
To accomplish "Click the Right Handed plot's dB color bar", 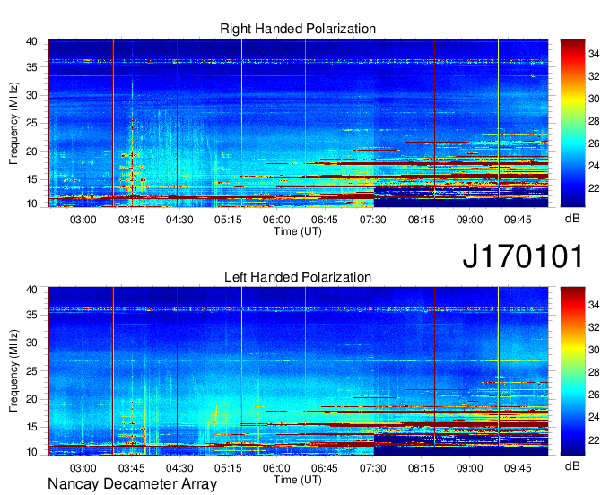I will [x=572, y=123].
